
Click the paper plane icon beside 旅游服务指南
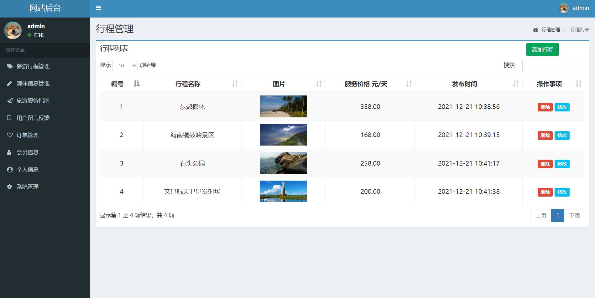tap(10, 100)
